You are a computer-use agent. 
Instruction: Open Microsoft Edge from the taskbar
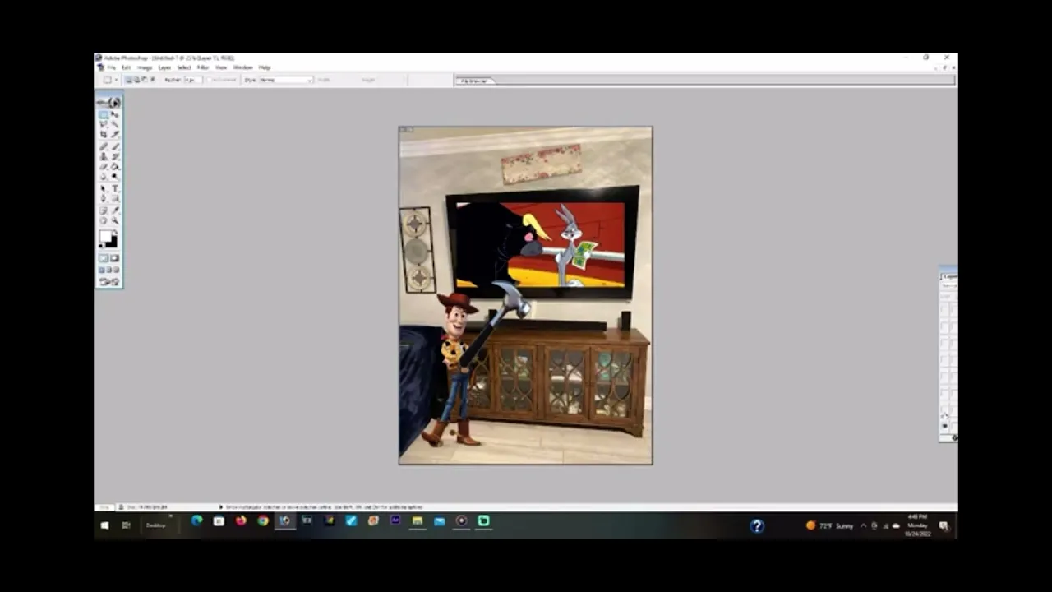pos(196,520)
